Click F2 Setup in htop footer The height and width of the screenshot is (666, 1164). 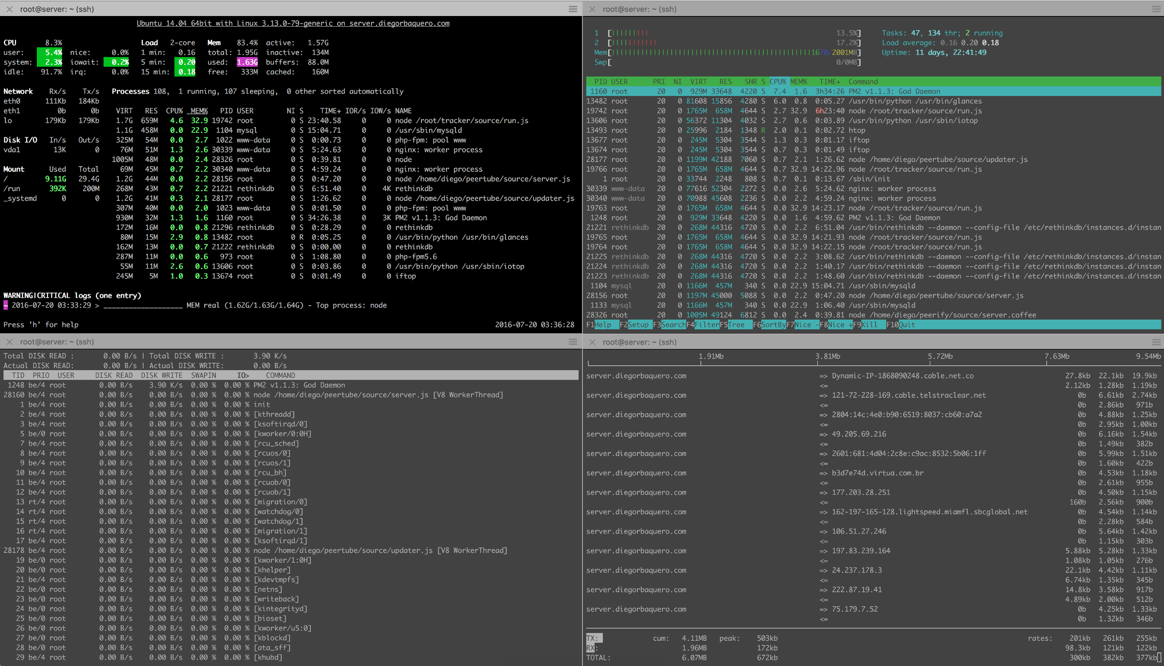pos(637,325)
